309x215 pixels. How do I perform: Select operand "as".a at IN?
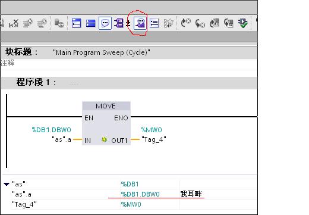coord(61,139)
